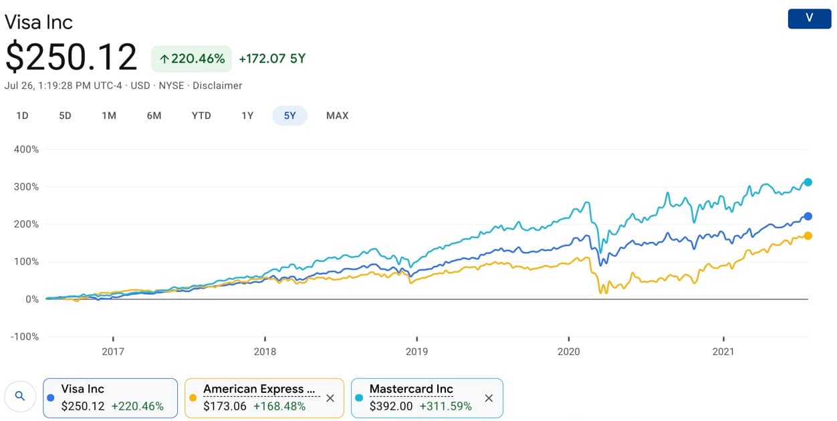Screen dimensions: 837x421
Task: Click the blue V ticker badge
Action: [x=809, y=18]
